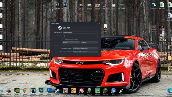Viewport: 172px width, 97px height.
Task: Close the Steam login window
Action: click(x=99, y=23)
